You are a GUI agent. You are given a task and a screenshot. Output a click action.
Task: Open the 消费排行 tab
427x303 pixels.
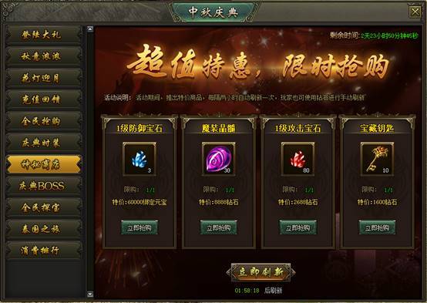click(44, 251)
